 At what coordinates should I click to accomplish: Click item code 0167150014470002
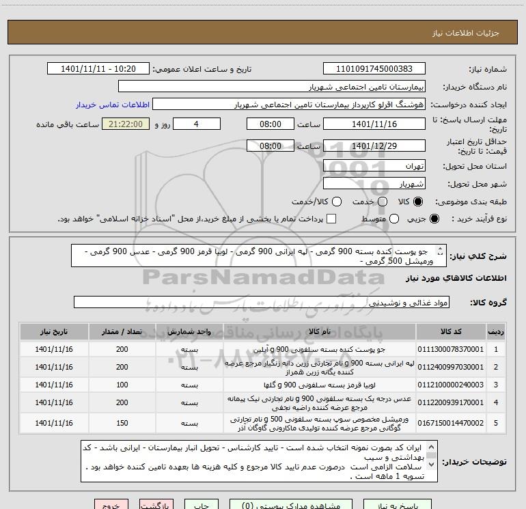coord(451,423)
